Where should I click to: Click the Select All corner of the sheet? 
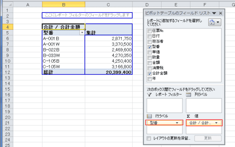(8, 5)
